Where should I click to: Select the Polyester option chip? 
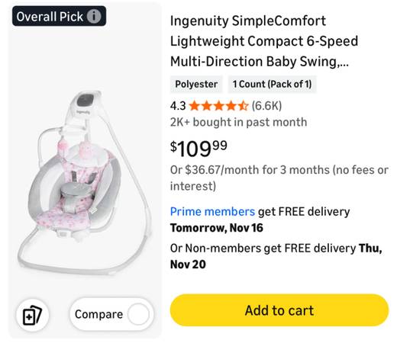coord(196,84)
